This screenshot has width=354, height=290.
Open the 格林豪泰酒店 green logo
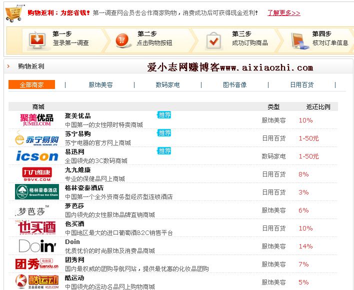37,192
